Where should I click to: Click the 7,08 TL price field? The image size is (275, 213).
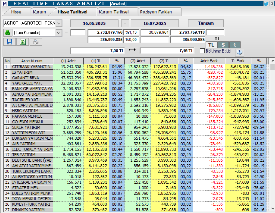[97, 51]
